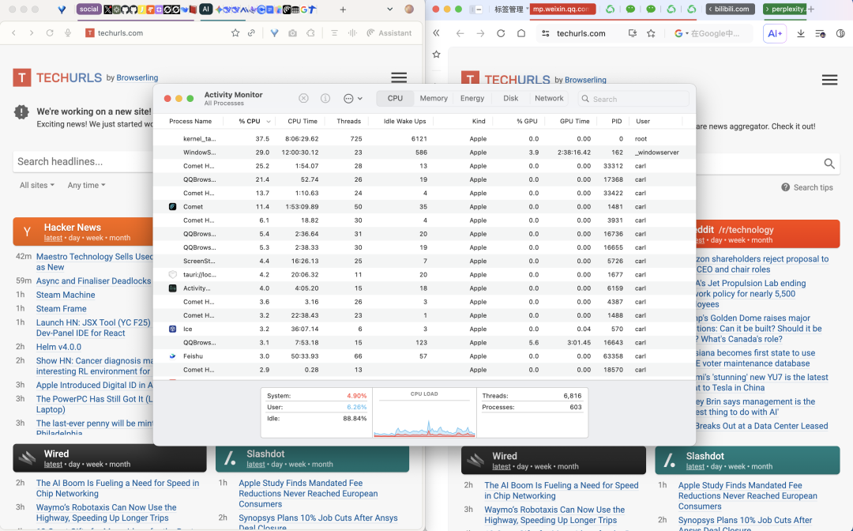Open the All sites filter dropdown
Screen dimensions: 853x531
point(36,185)
